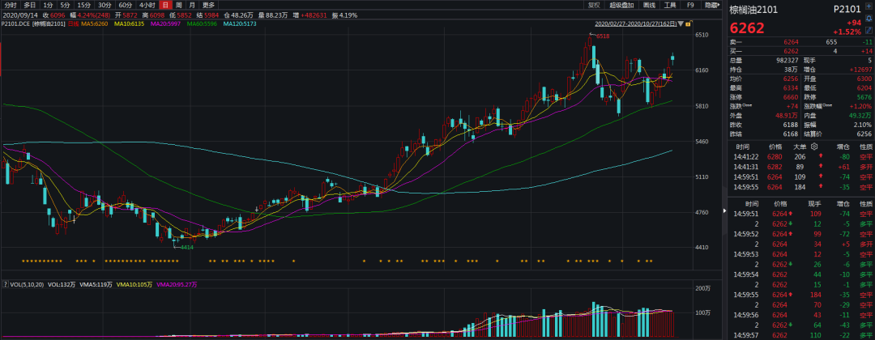
Task: Toggle the yellow padlock on date range
Action: pos(689,24)
